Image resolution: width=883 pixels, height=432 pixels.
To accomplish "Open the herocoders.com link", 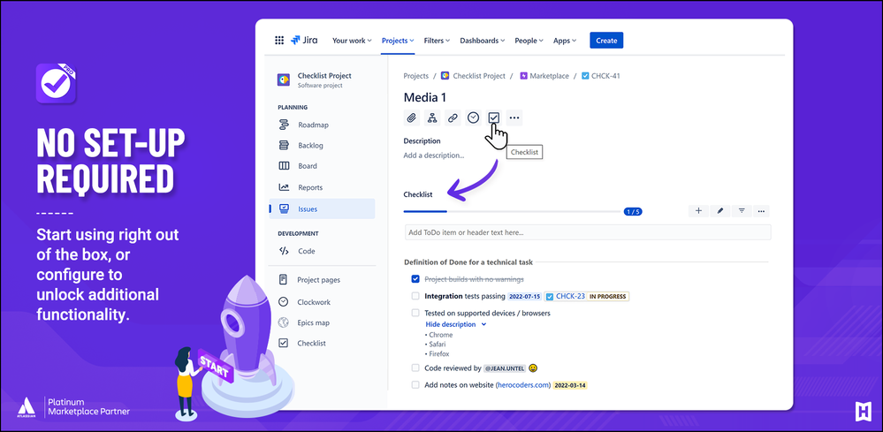I will coord(523,385).
